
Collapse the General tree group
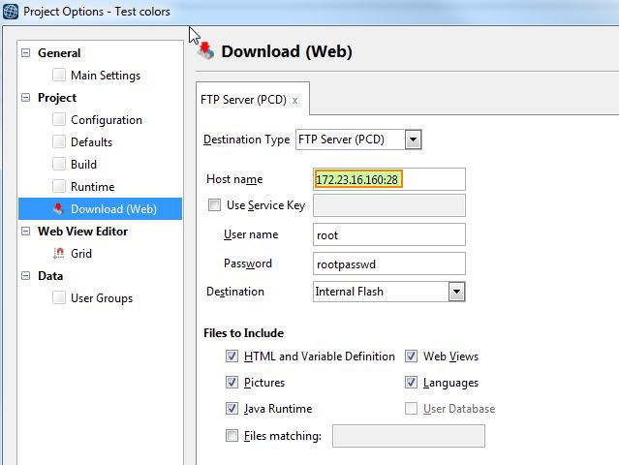25,52
